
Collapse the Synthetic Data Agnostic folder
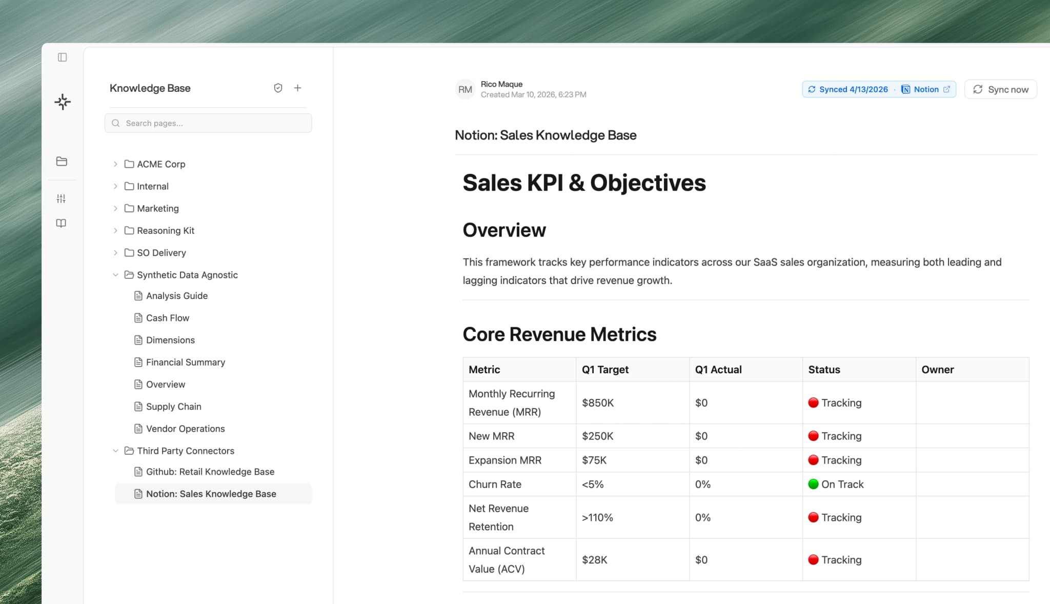click(115, 275)
